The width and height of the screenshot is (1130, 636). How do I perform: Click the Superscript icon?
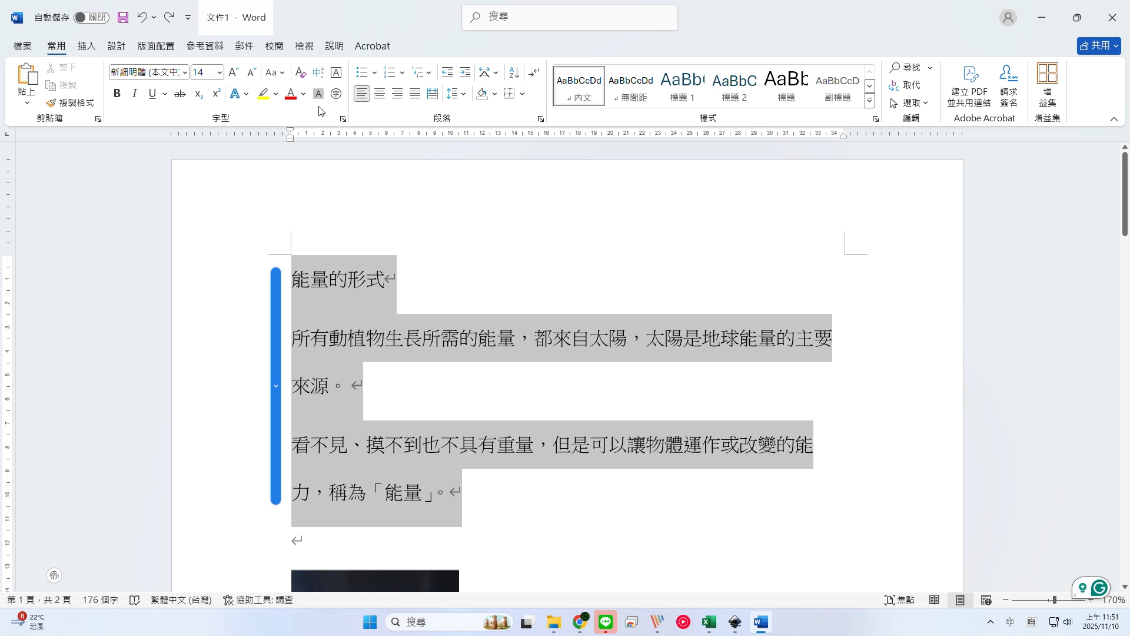tap(216, 94)
